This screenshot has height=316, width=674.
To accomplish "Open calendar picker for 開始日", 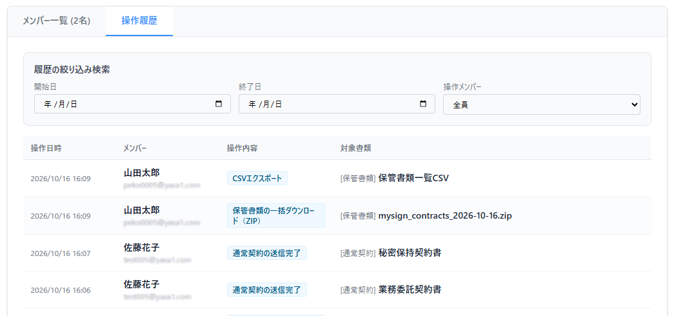I will (219, 104).
